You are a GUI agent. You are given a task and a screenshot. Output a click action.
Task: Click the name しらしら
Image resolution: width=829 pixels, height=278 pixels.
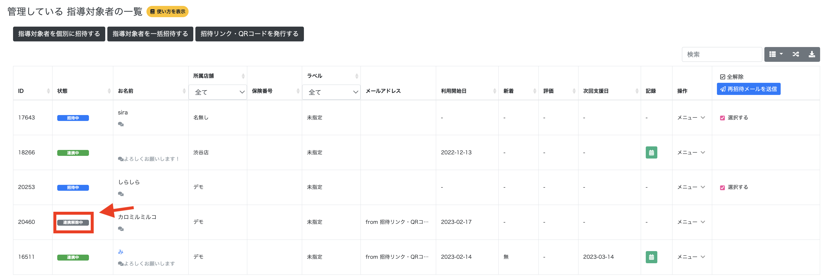click(x=129, y=182)
